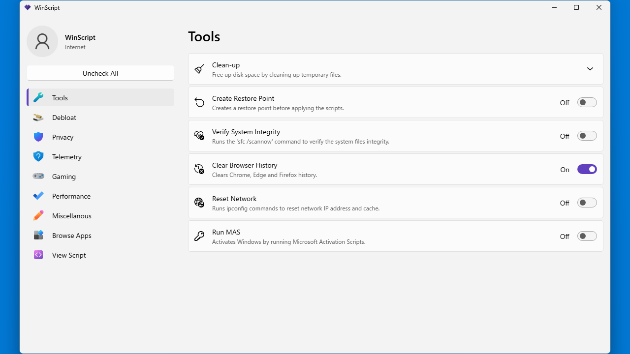Click 'Runs ipconfig commands' description

tap(296, 208)
